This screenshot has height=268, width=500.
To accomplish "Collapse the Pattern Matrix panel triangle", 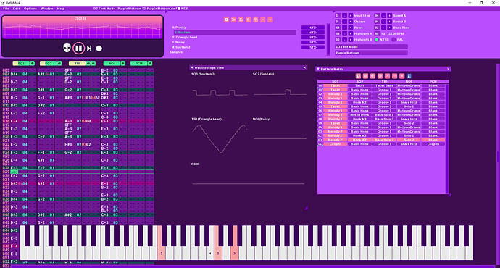I will point(318,69).
